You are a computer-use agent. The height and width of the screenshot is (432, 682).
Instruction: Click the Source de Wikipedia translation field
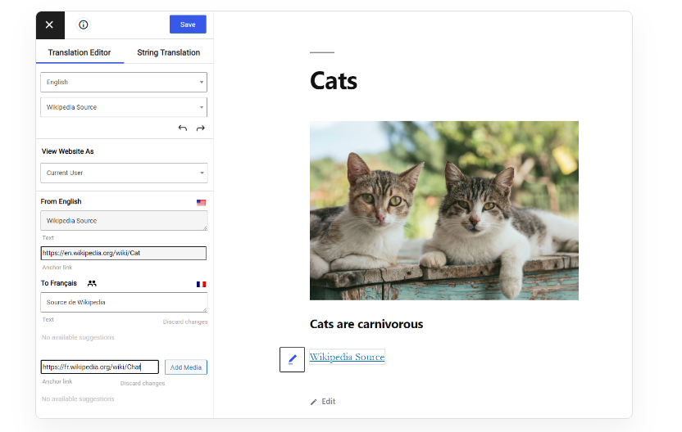124,302
